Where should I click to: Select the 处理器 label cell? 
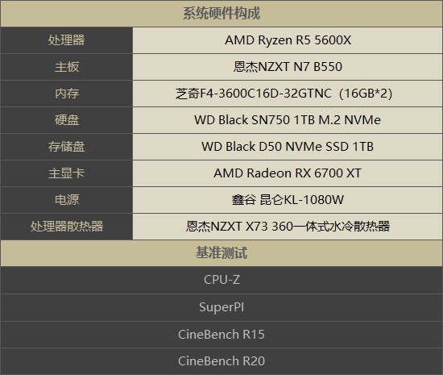[x=67, y=40]
